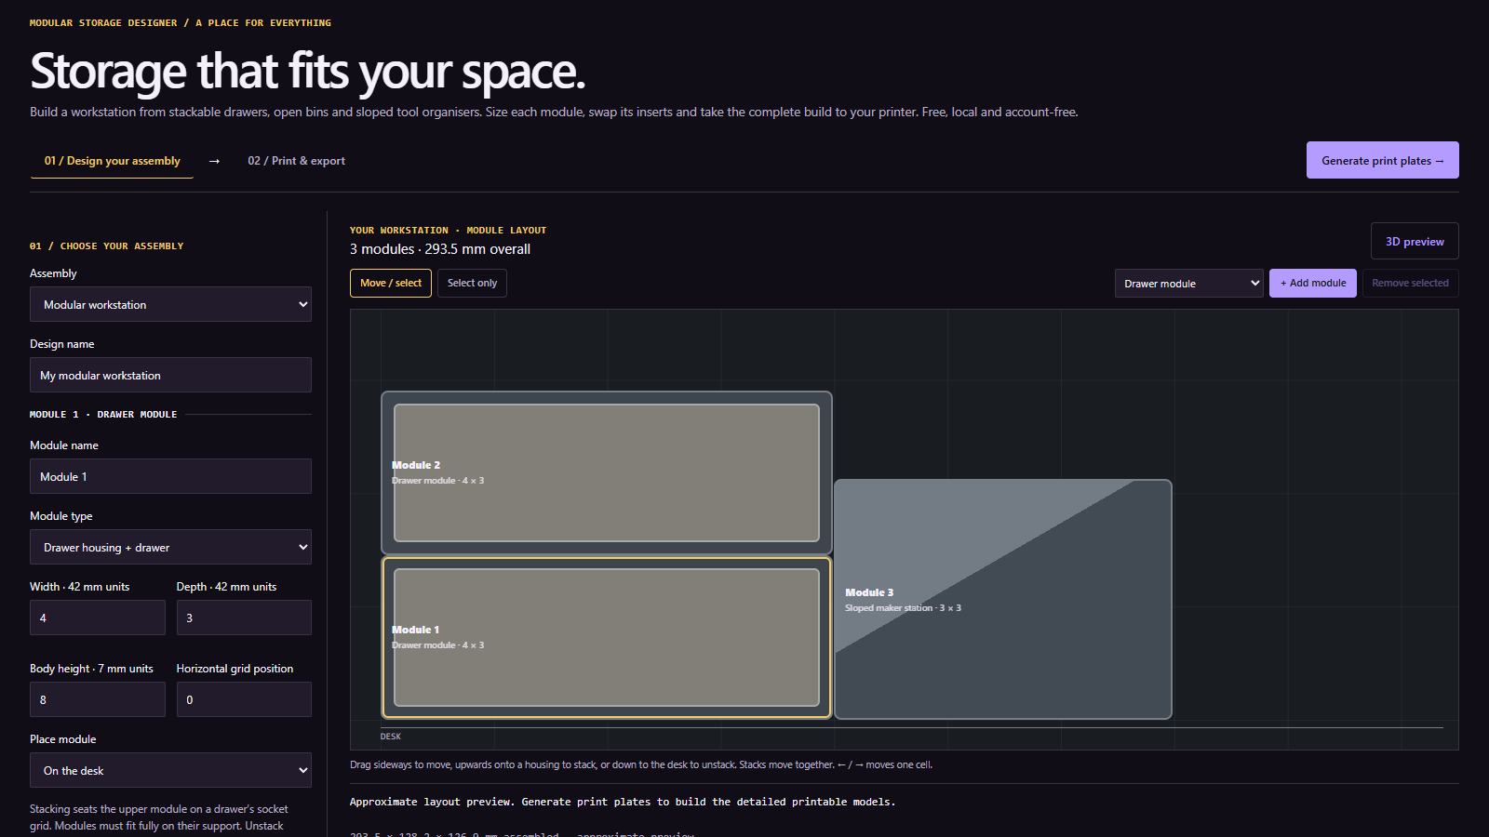
Task: Click the 'MODULE 1 · DRAWER MODULE' section heading
Action: (103, 415)
